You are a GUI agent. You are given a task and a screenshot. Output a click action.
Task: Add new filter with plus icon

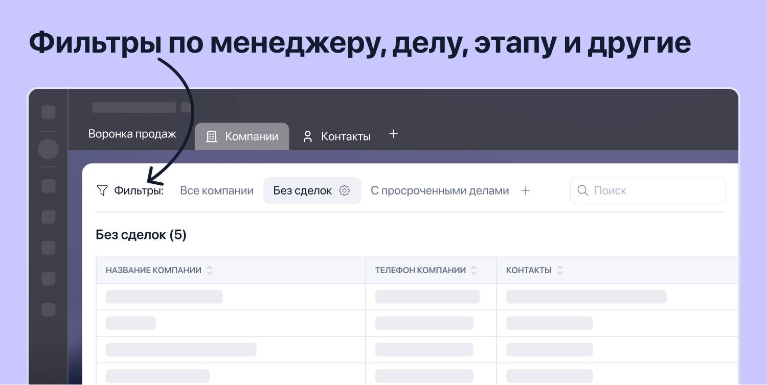pyautogui.click(x=525, y=191)
